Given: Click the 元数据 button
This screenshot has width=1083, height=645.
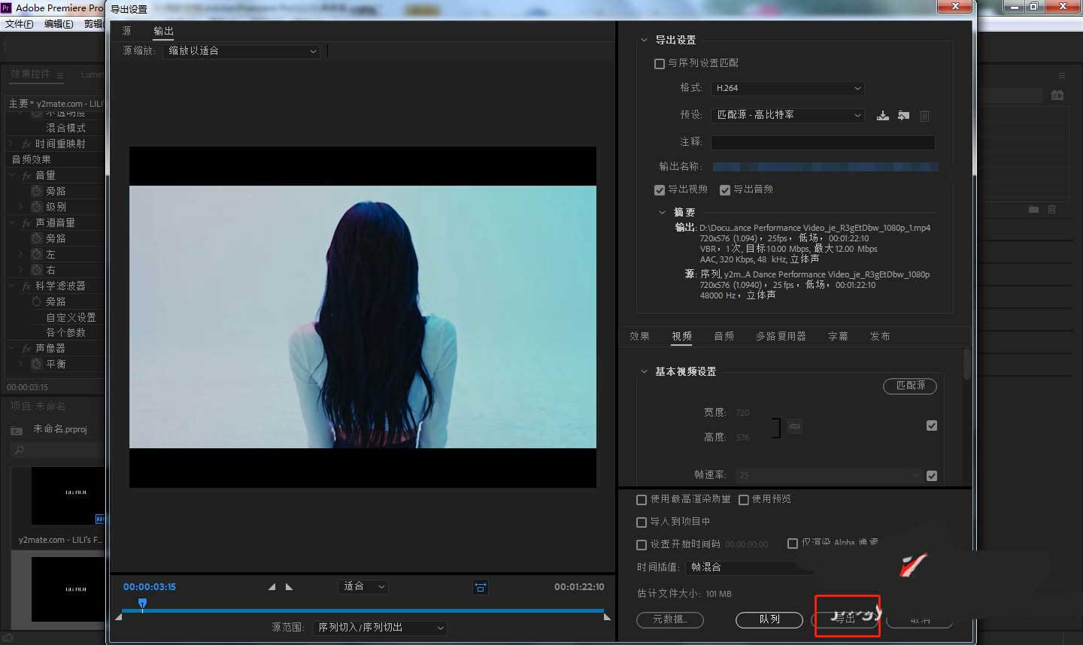Looking at the screenshot, I should pos(669,620).
